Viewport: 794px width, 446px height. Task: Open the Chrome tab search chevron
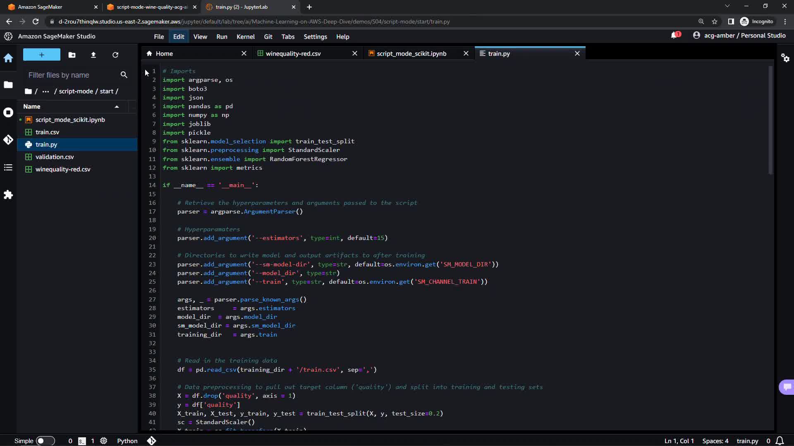tap(727, 6)
